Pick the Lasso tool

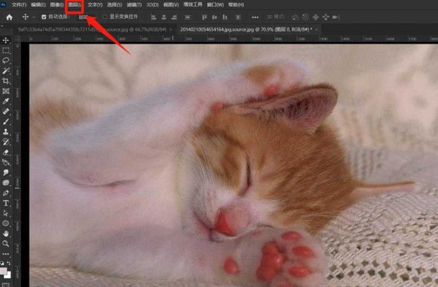tap(6, 61)
